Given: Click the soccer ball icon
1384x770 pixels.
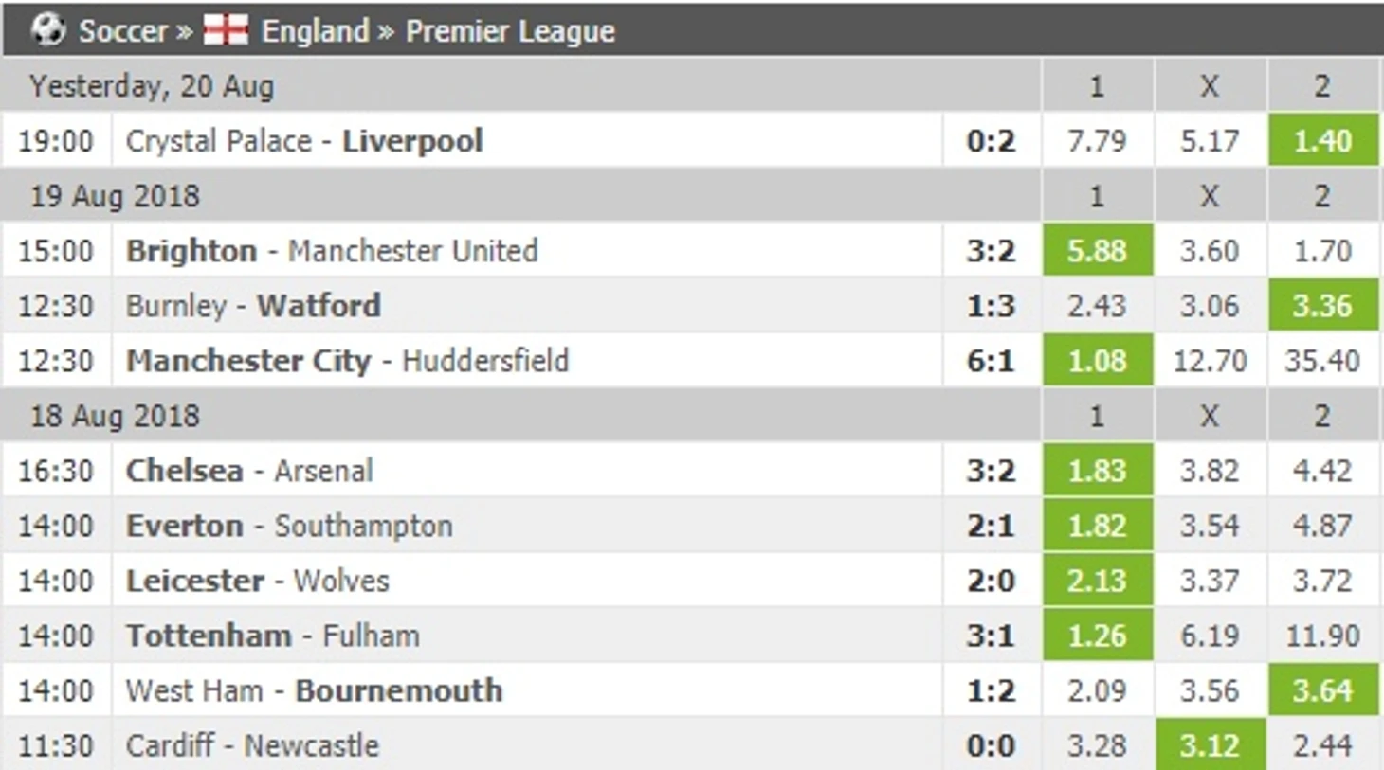Looking at the screenshot, I should [47, 30].
